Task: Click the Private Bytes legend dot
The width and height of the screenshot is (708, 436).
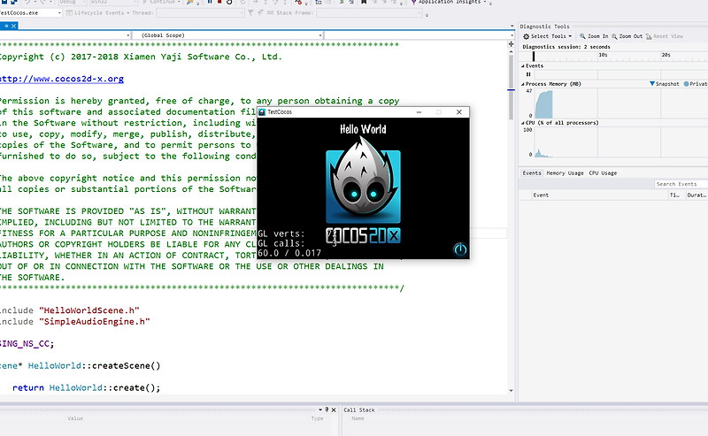Action: tap(687, 83)
